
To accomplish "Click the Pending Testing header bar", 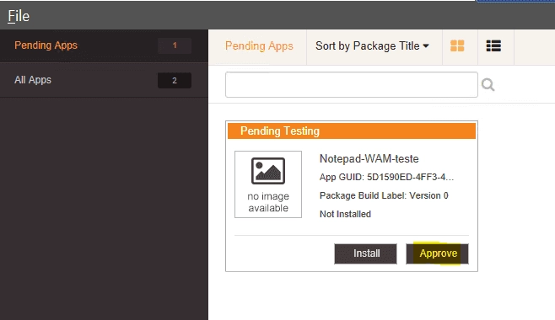I will [x=352, y=131].
